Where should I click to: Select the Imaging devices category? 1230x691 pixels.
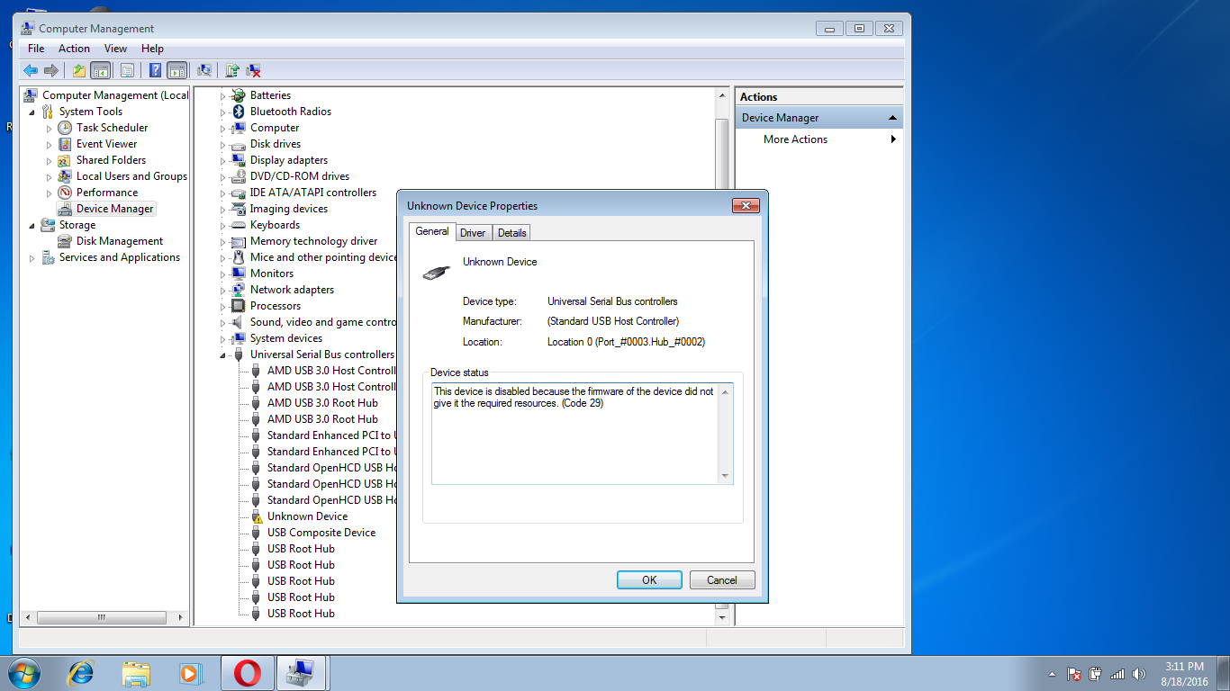(x=289, y=209)
